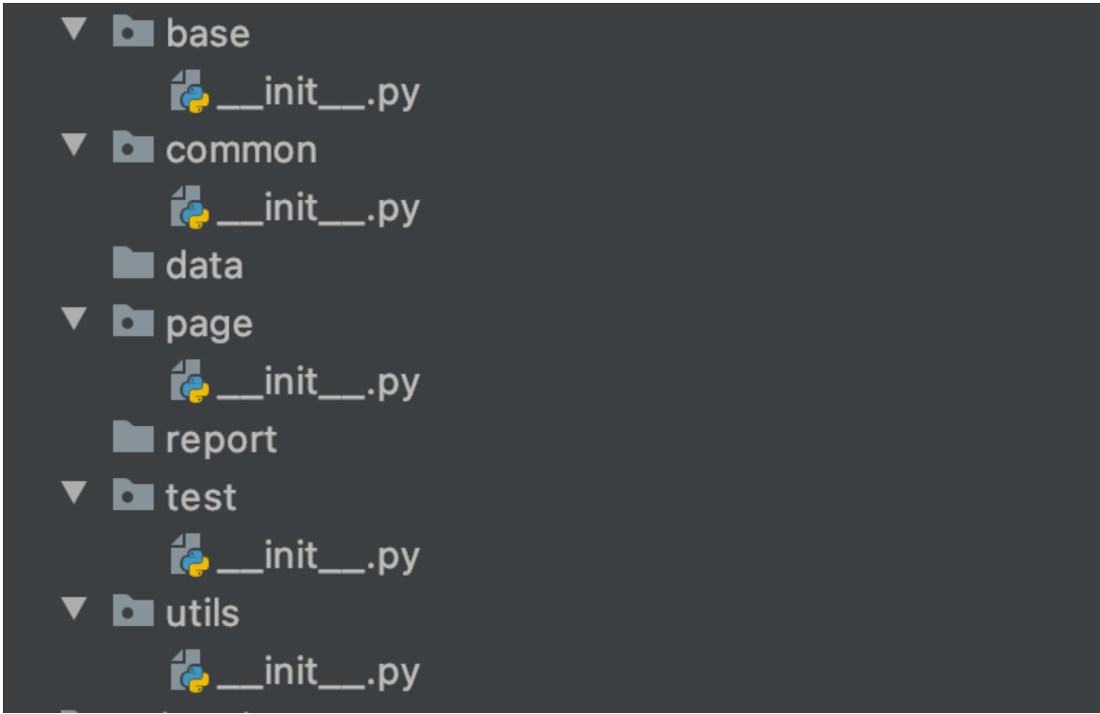Click Python file icon under base folder

(190, 93)
